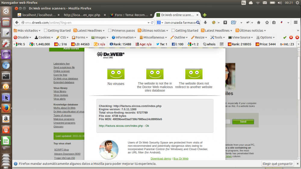Click the Tw: 1 Twitter count indicator
Viewport: 301px width, 169px height.
(x=162, y=44)
